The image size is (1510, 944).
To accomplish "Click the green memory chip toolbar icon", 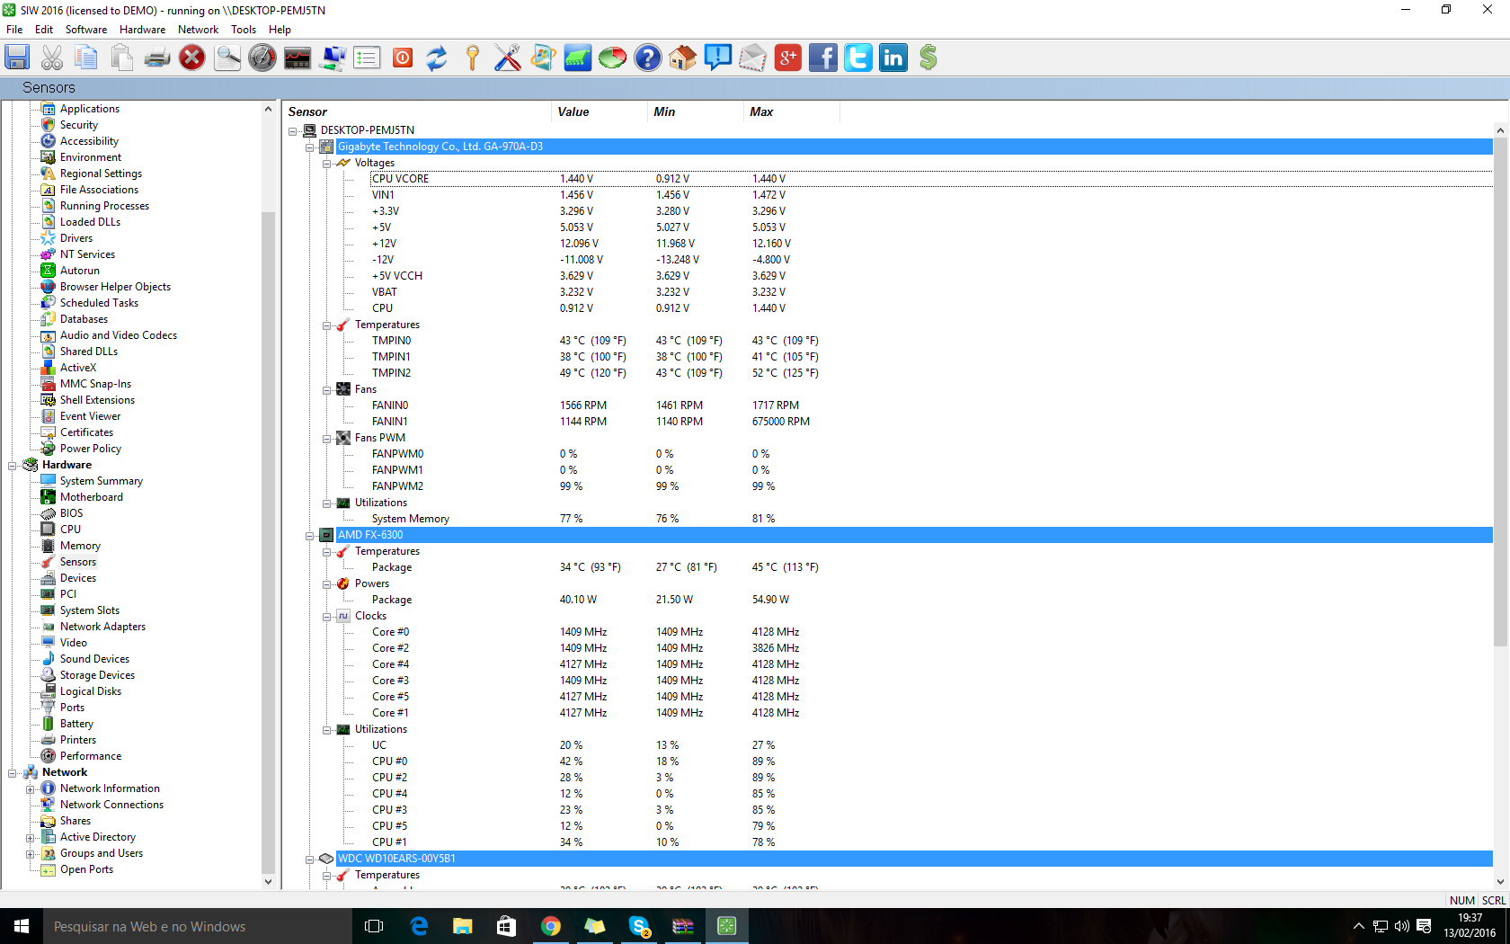I will [578, 58].
